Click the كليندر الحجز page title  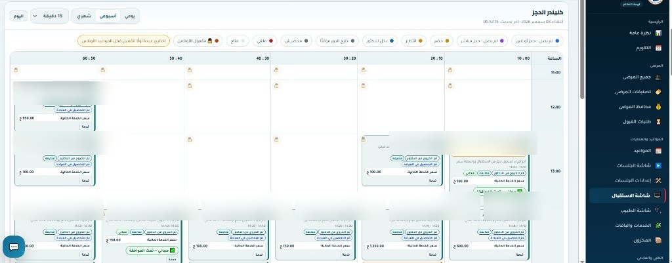pyautogui.click(x=548, y=13)
